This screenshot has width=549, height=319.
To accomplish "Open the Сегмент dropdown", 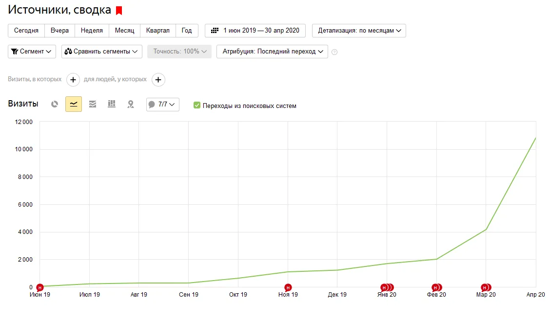I will point(32,52).
